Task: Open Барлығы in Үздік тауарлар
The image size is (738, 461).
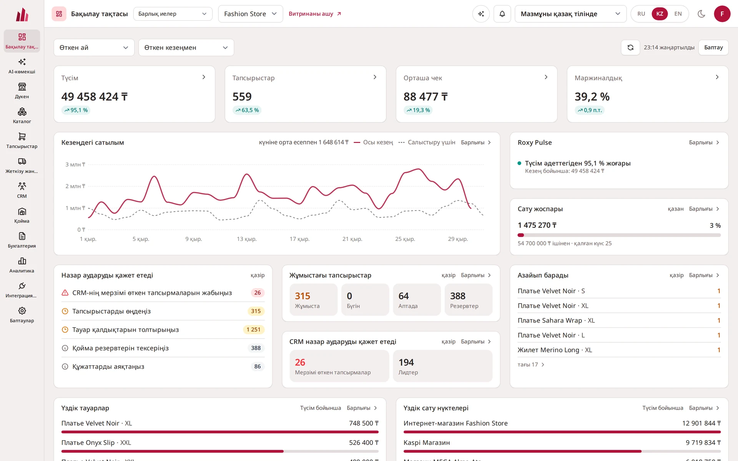Action: [x=362, y=408]
